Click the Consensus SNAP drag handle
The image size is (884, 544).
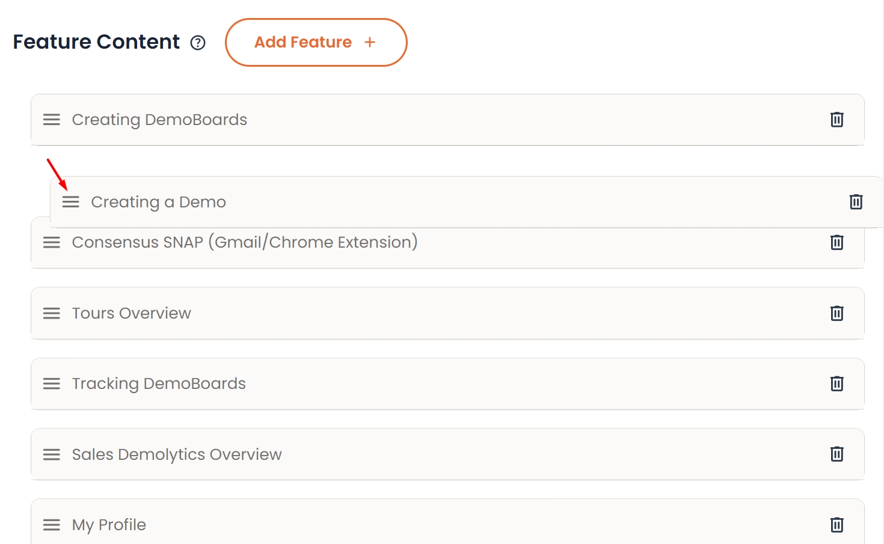click(x=52, y=242)
